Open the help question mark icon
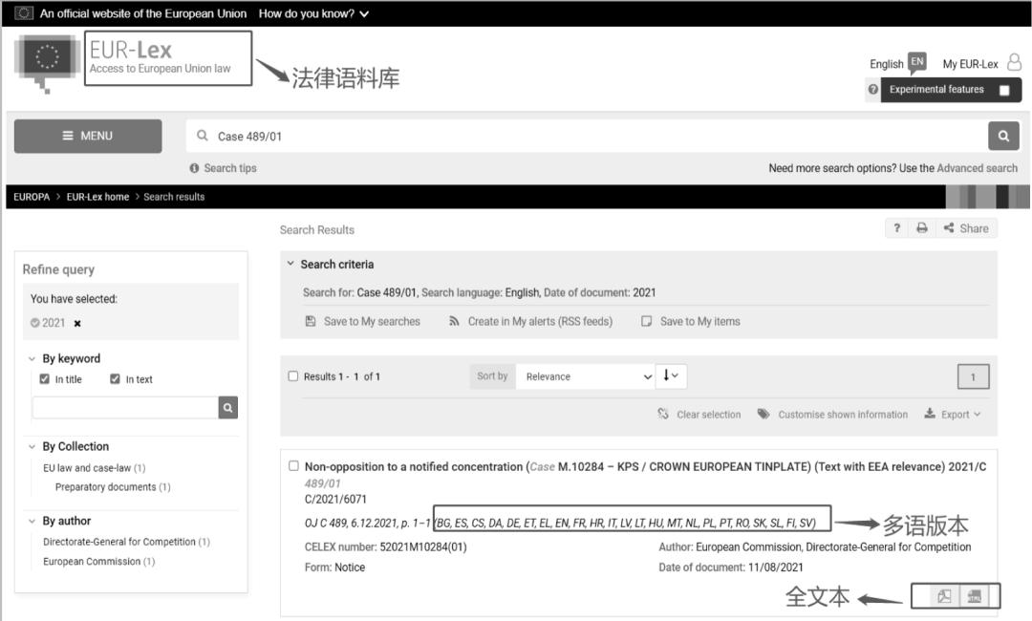 896,228
